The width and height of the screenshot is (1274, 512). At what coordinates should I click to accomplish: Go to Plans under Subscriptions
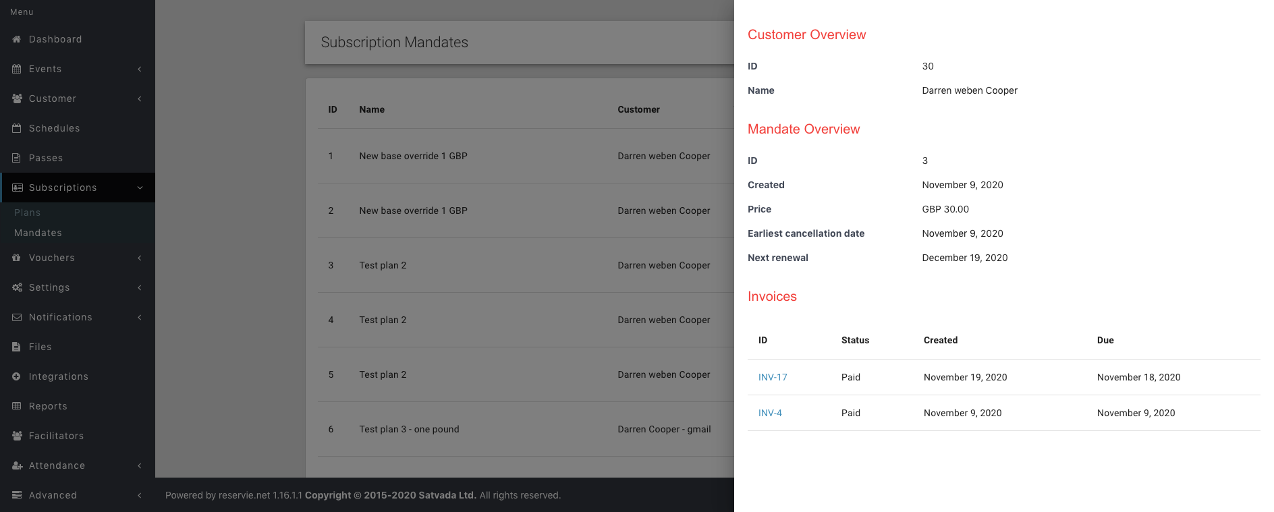pos(27,212)
